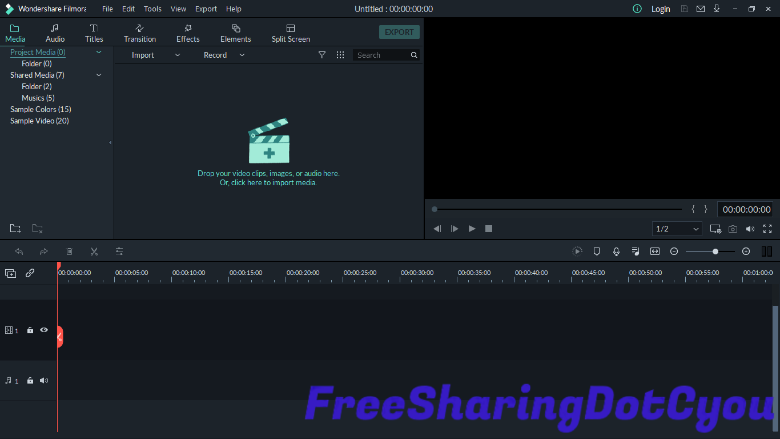Click the Split scissors icon in timeline toolbar

point(94,252)
